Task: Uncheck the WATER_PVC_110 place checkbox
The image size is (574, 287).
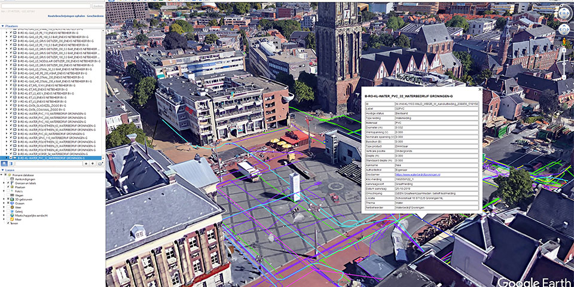Action: click(x=11, y=114)
